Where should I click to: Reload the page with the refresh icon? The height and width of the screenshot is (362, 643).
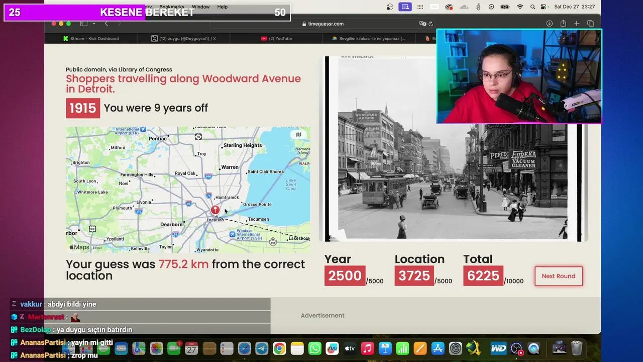coord(431,24)
